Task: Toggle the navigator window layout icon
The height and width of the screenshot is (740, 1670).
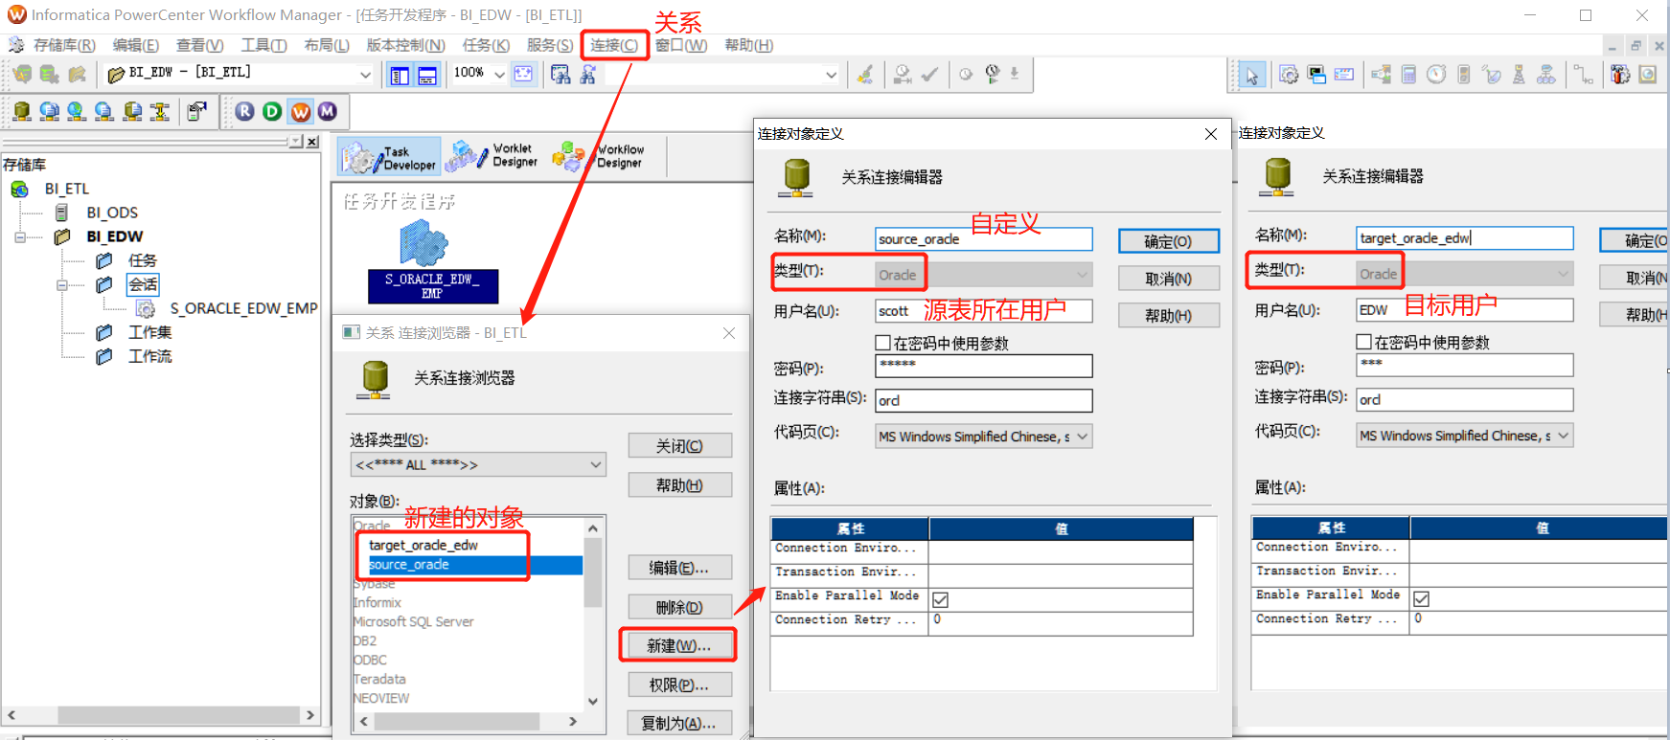Action: (x=400, y=76)
